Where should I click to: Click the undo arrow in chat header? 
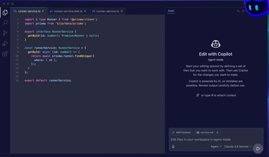238,11
